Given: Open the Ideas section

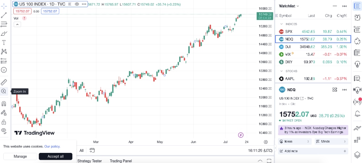Looking at the screenshot, I should click(295, 141).
